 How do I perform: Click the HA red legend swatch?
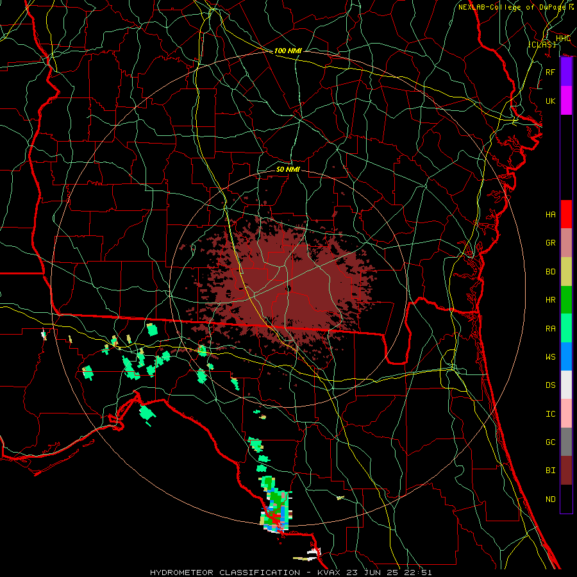tap(566, 214)
